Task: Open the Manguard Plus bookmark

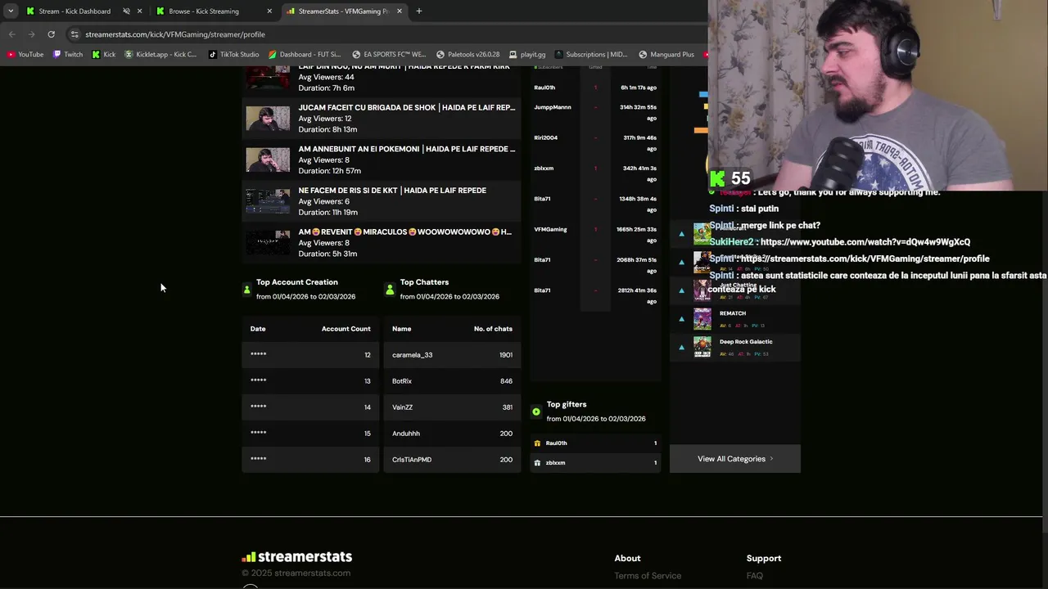Action: click(x=666, y=55)
